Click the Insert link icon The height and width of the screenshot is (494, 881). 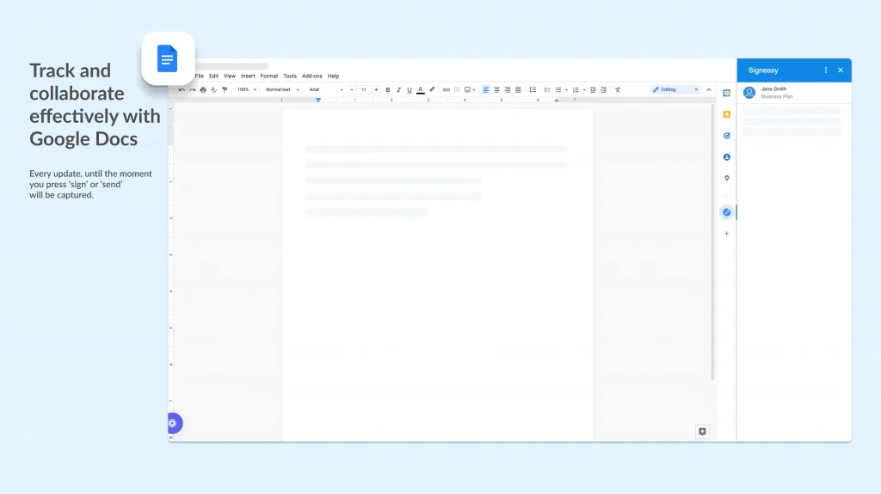pos(447,90)
